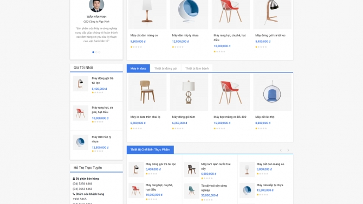Click black chair thumbnail of Máy làm lạnh nước trái cây
The image size is (363, 204).
coord(191,169)
